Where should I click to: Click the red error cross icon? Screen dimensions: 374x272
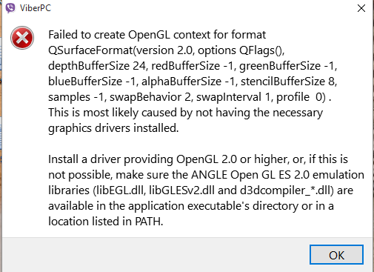click(22, 38)
